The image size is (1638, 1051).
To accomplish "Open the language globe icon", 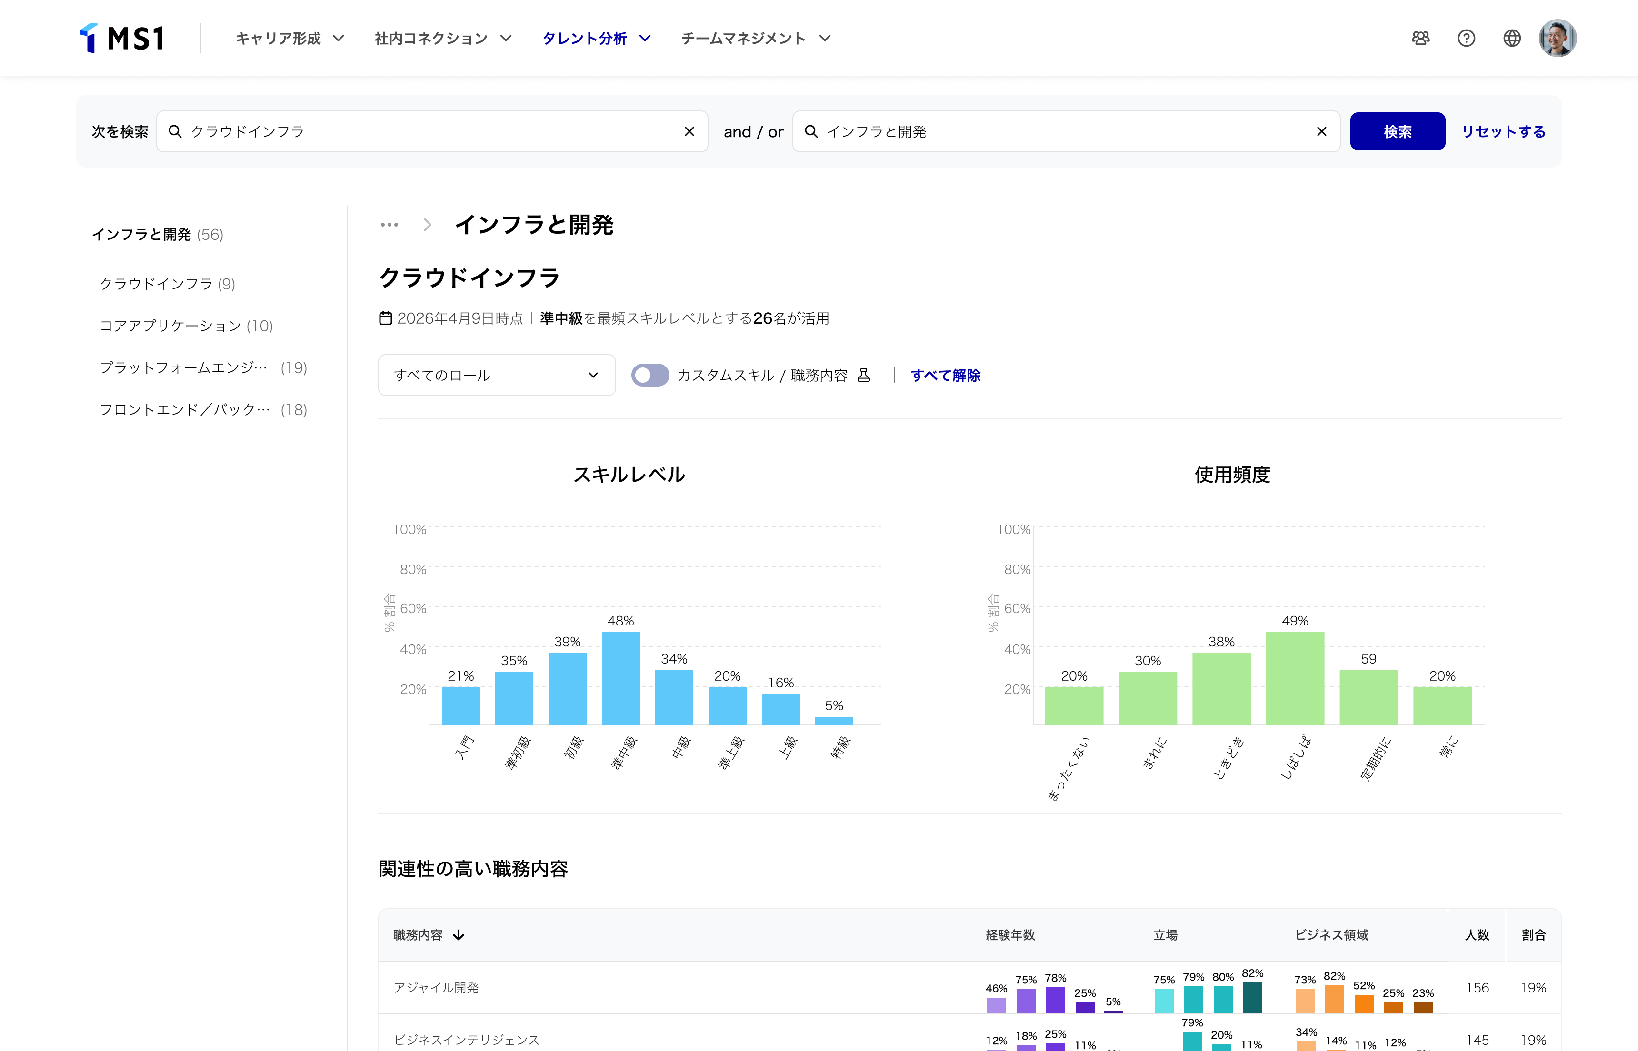I will (x=1512, y=38).
